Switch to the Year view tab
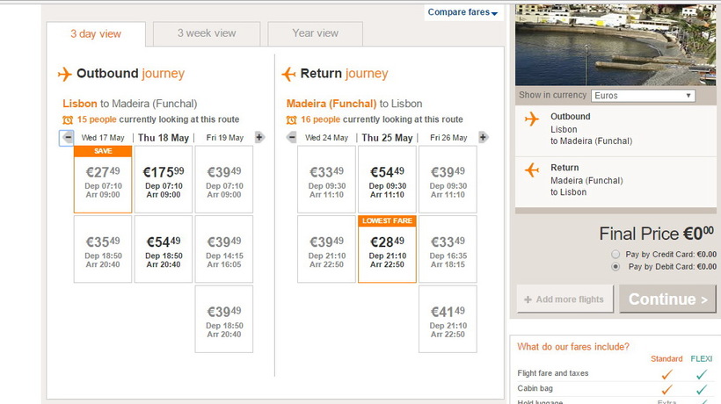 [315, 33]
